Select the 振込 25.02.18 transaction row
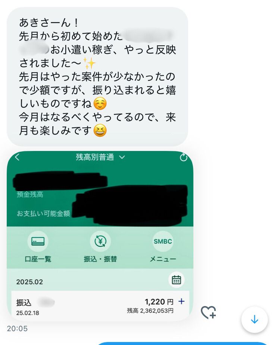Screen dimensions: 280x345 pyautogui.click(x=100, y=306)
